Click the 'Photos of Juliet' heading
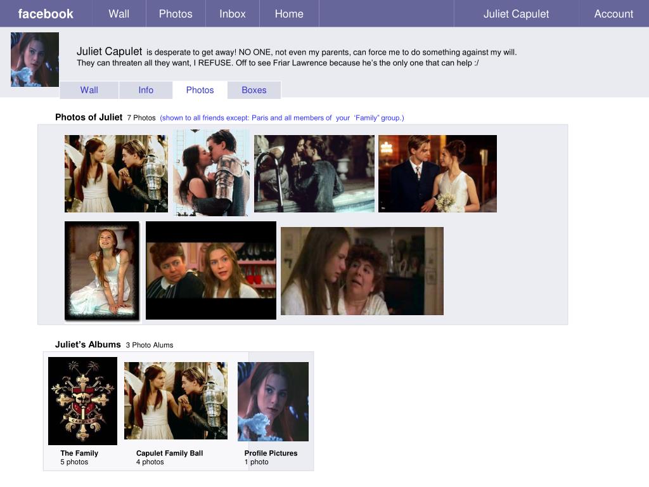 pos(89,117)
